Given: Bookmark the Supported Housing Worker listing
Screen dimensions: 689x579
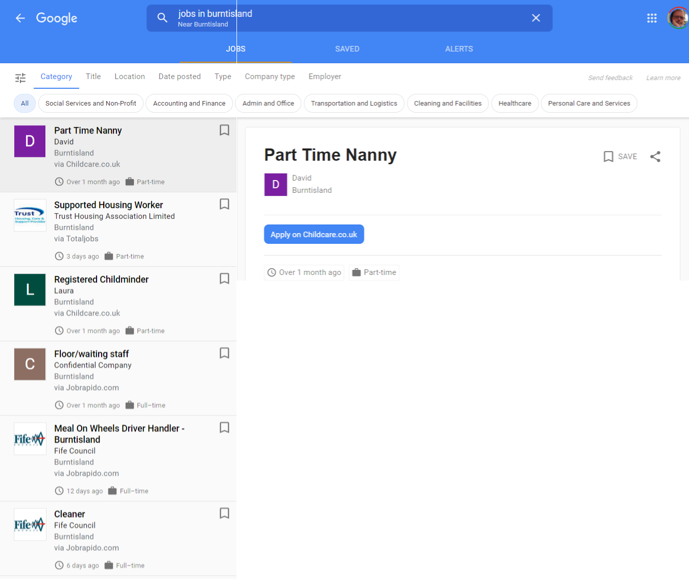Looking at the screenshot, I should pos(224,204).
